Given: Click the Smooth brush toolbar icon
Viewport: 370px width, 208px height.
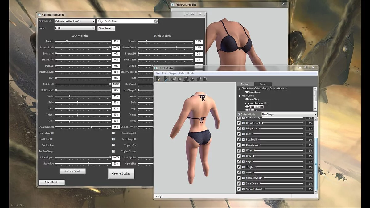Looking at the screenshot, I should (204, 79).
